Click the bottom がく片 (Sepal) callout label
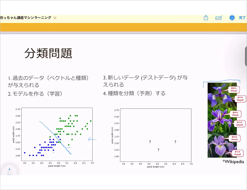The width and height of the screenshot is (247, 190). pos(237,153)
